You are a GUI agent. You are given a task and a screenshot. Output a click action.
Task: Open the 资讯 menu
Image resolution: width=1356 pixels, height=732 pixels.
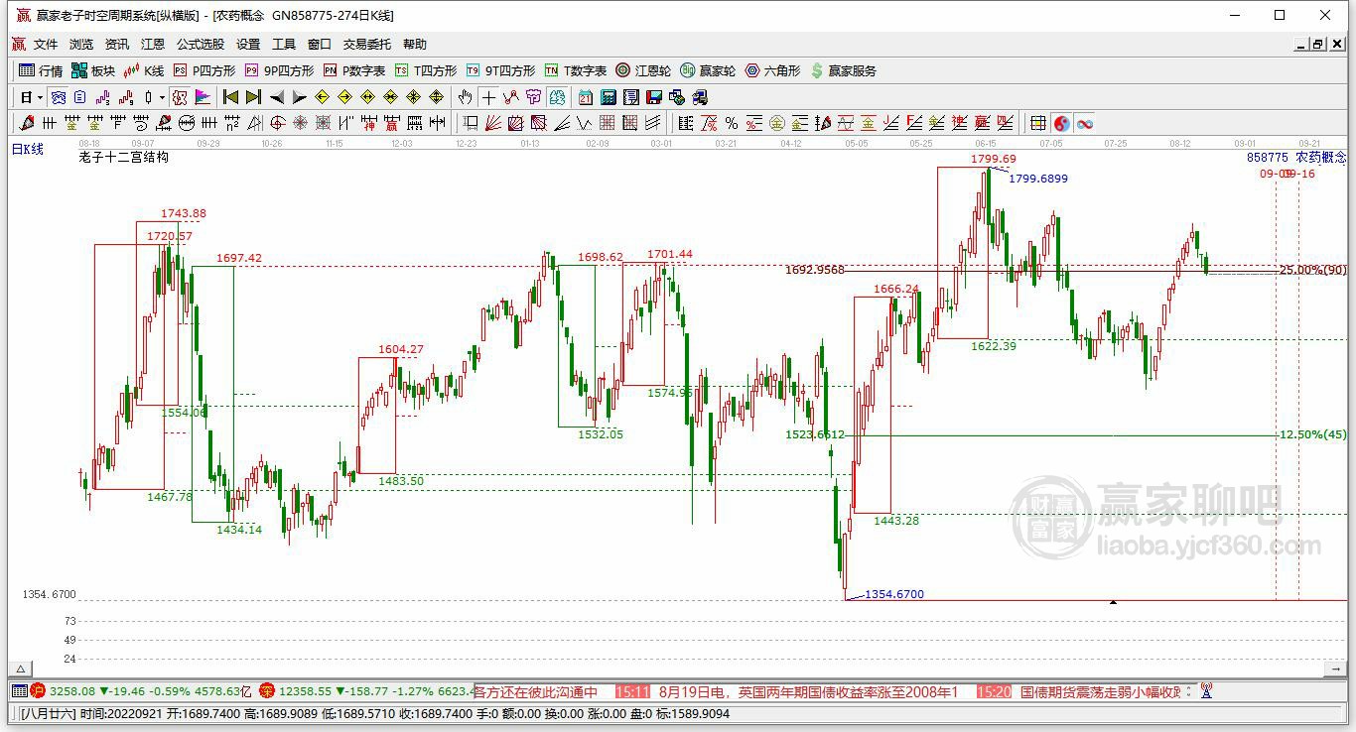click(117, 44)
